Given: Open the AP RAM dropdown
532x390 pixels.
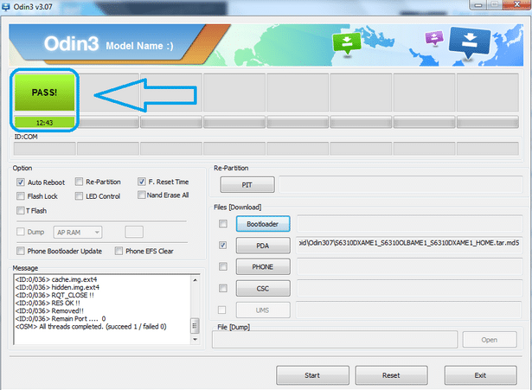Looking at the screenshot, I should pos(78,233).
